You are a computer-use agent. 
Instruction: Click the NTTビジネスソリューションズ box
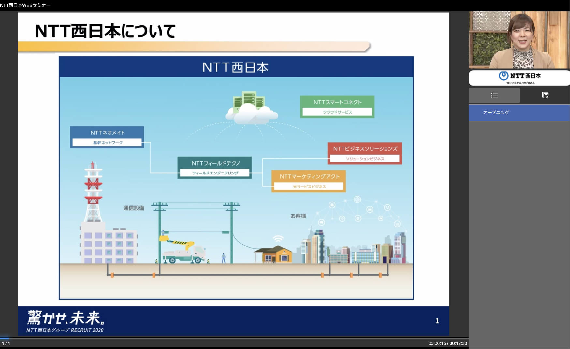point(364,153)
